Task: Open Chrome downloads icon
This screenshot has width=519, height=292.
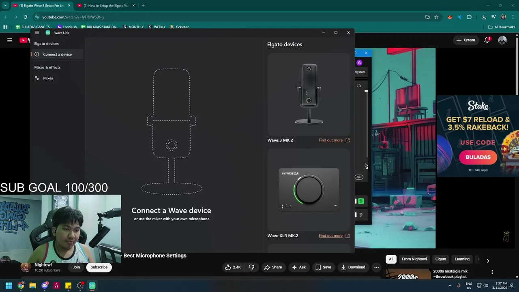Action: coord(484,17)
